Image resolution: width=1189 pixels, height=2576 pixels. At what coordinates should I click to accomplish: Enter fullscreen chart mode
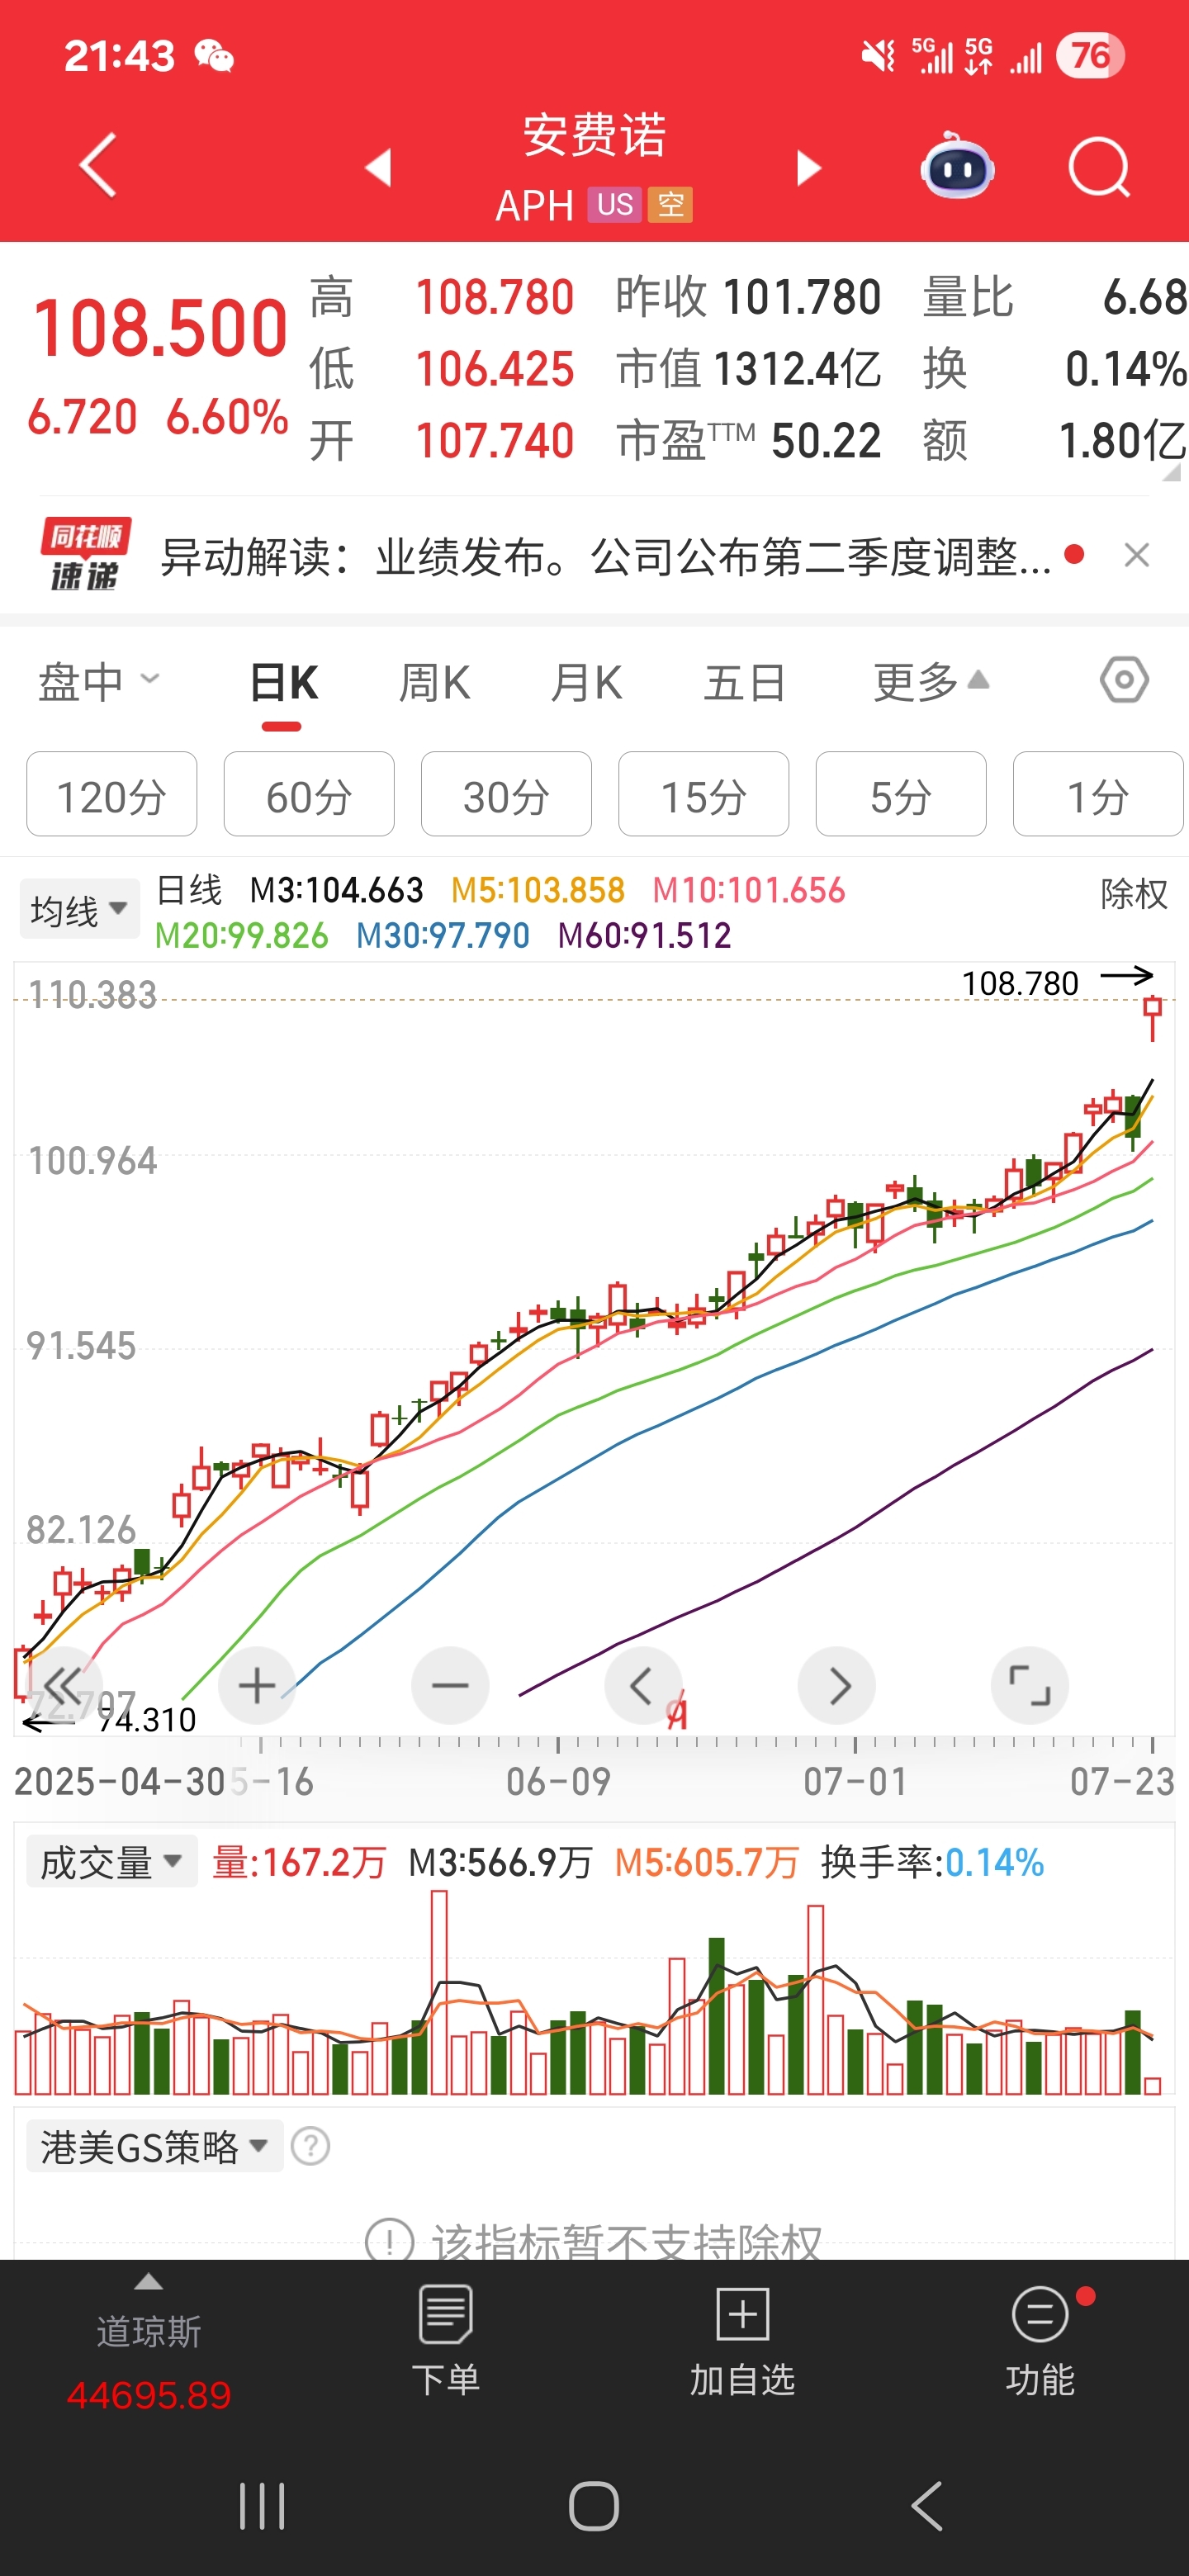pyautogui.click(x=1030, y=1686)
